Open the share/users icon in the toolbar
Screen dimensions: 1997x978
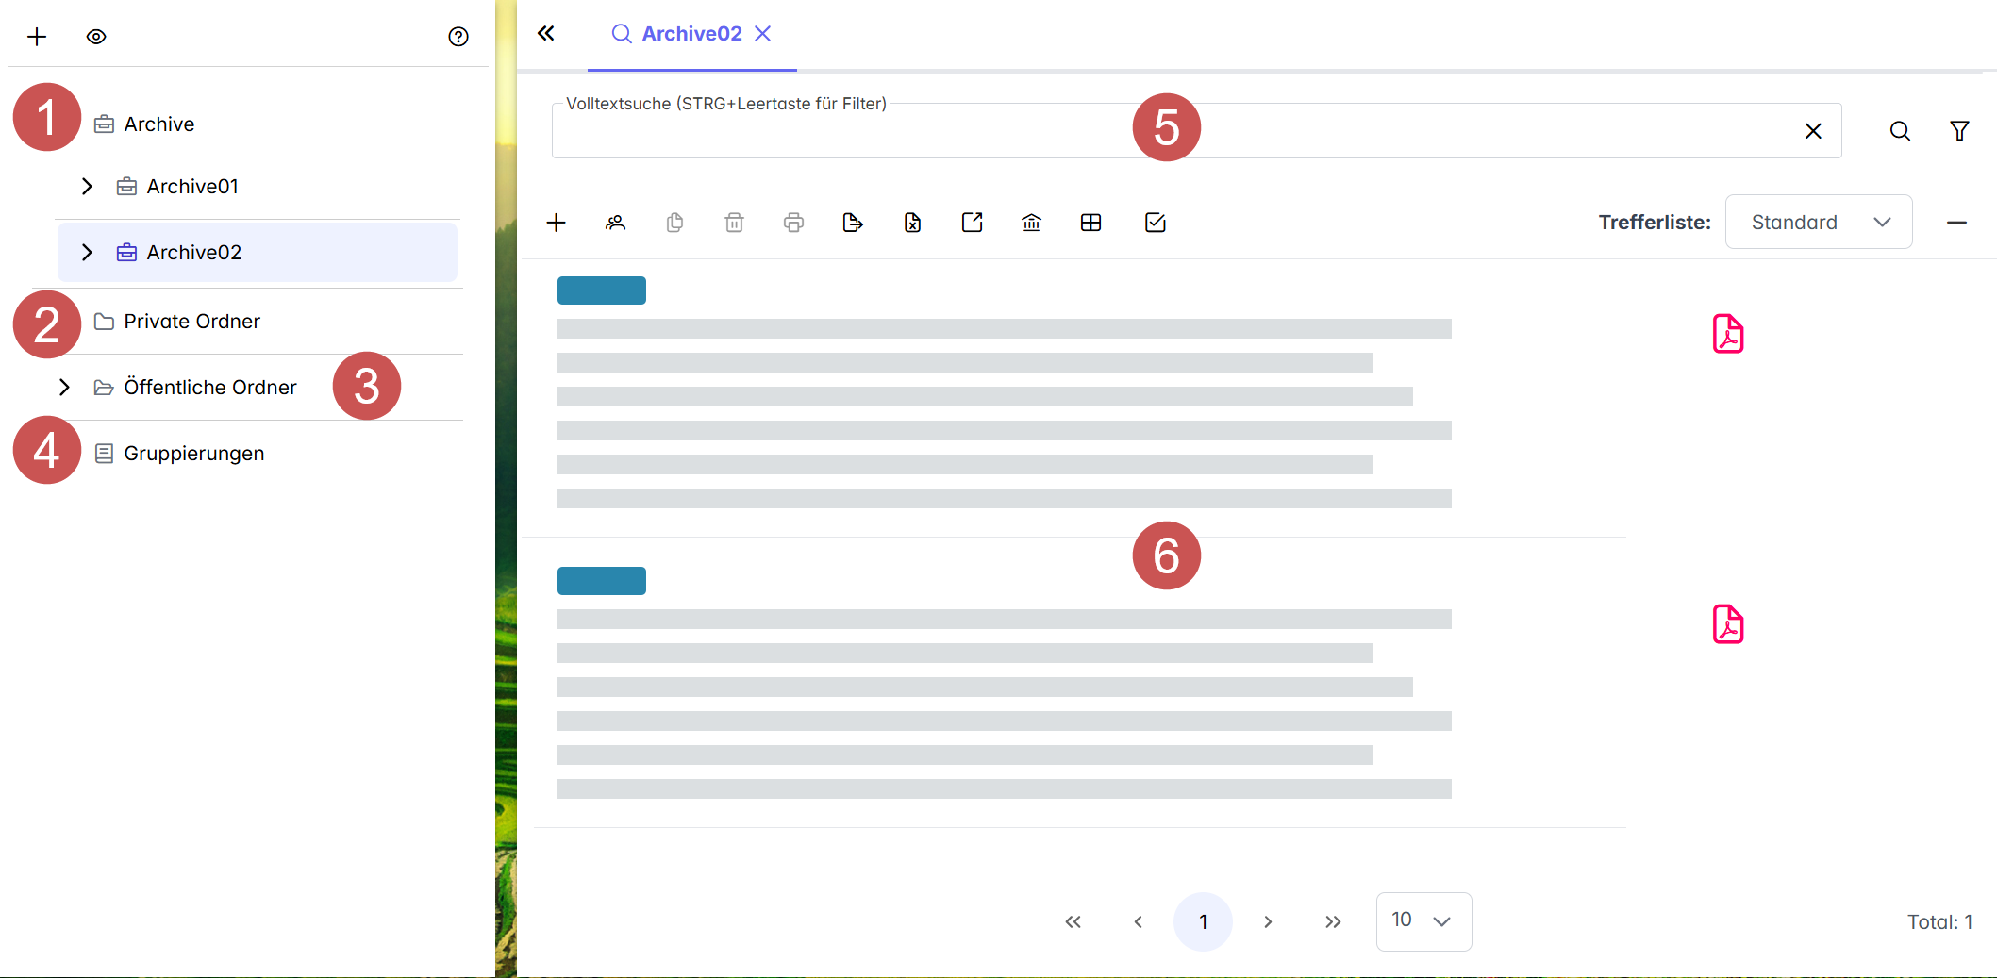[x=615, y=223]
